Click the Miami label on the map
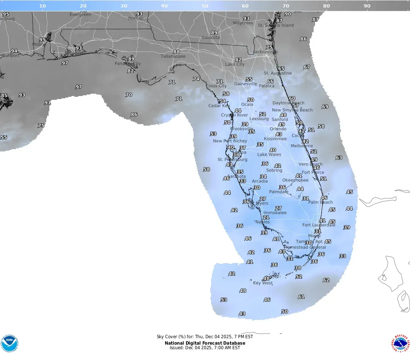 [x=314, y=236]
